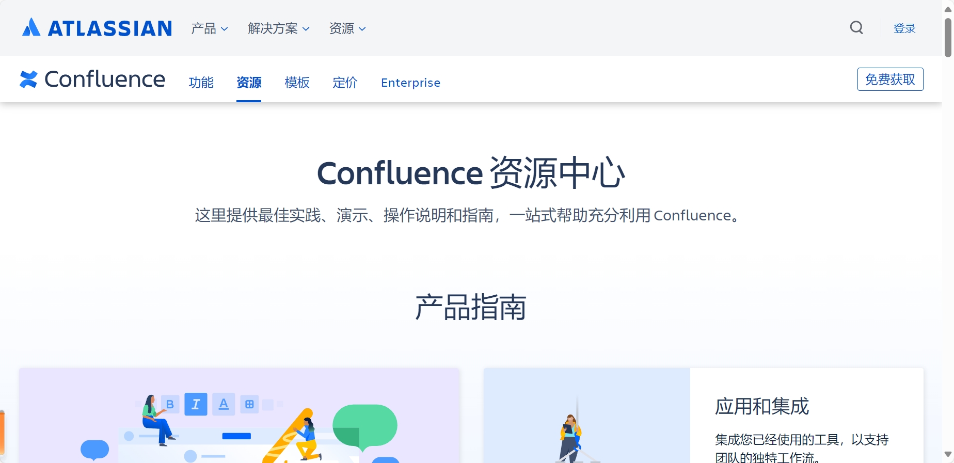Go to the 定价 tab
Image resolution: width=954 pixels, height=463 pixels.
point(345,83)
